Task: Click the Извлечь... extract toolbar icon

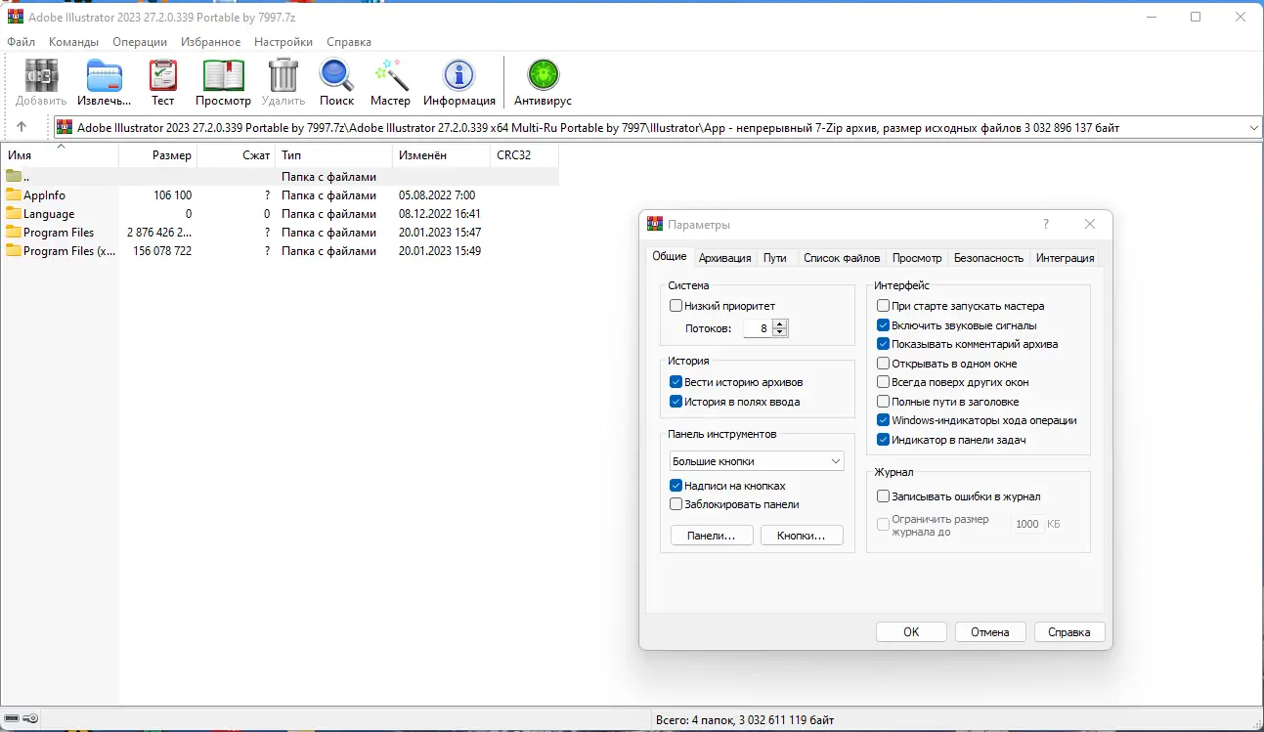Action: click(105, 74)
